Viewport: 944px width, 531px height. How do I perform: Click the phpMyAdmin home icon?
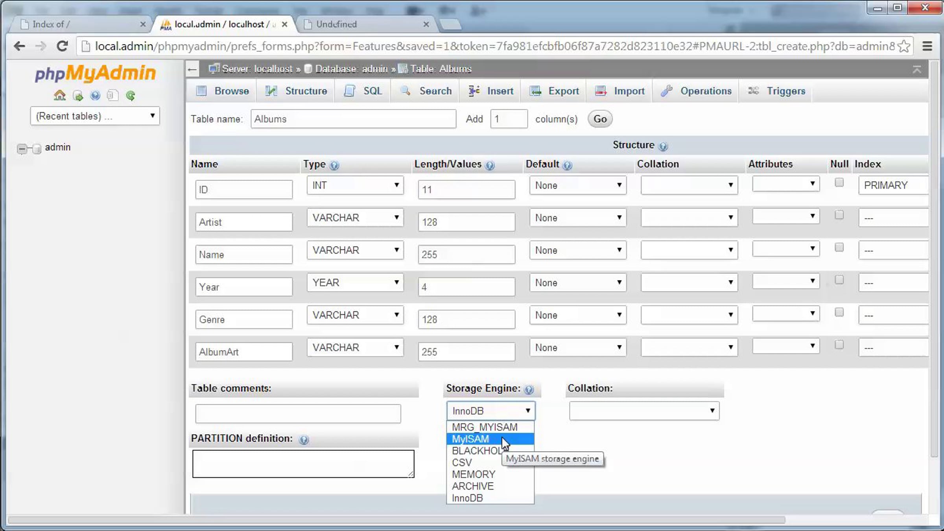point(59,95)
